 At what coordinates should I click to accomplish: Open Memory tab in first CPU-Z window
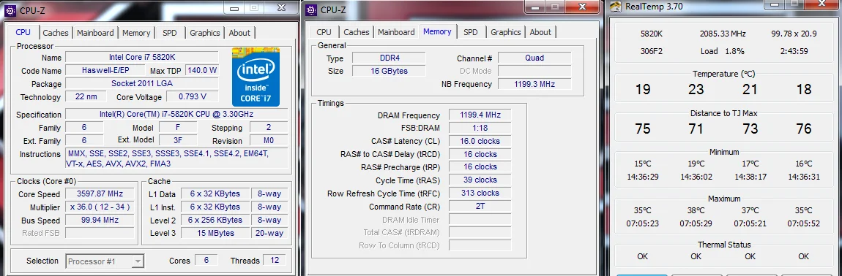pyautogui.click(x=136, y=33)
